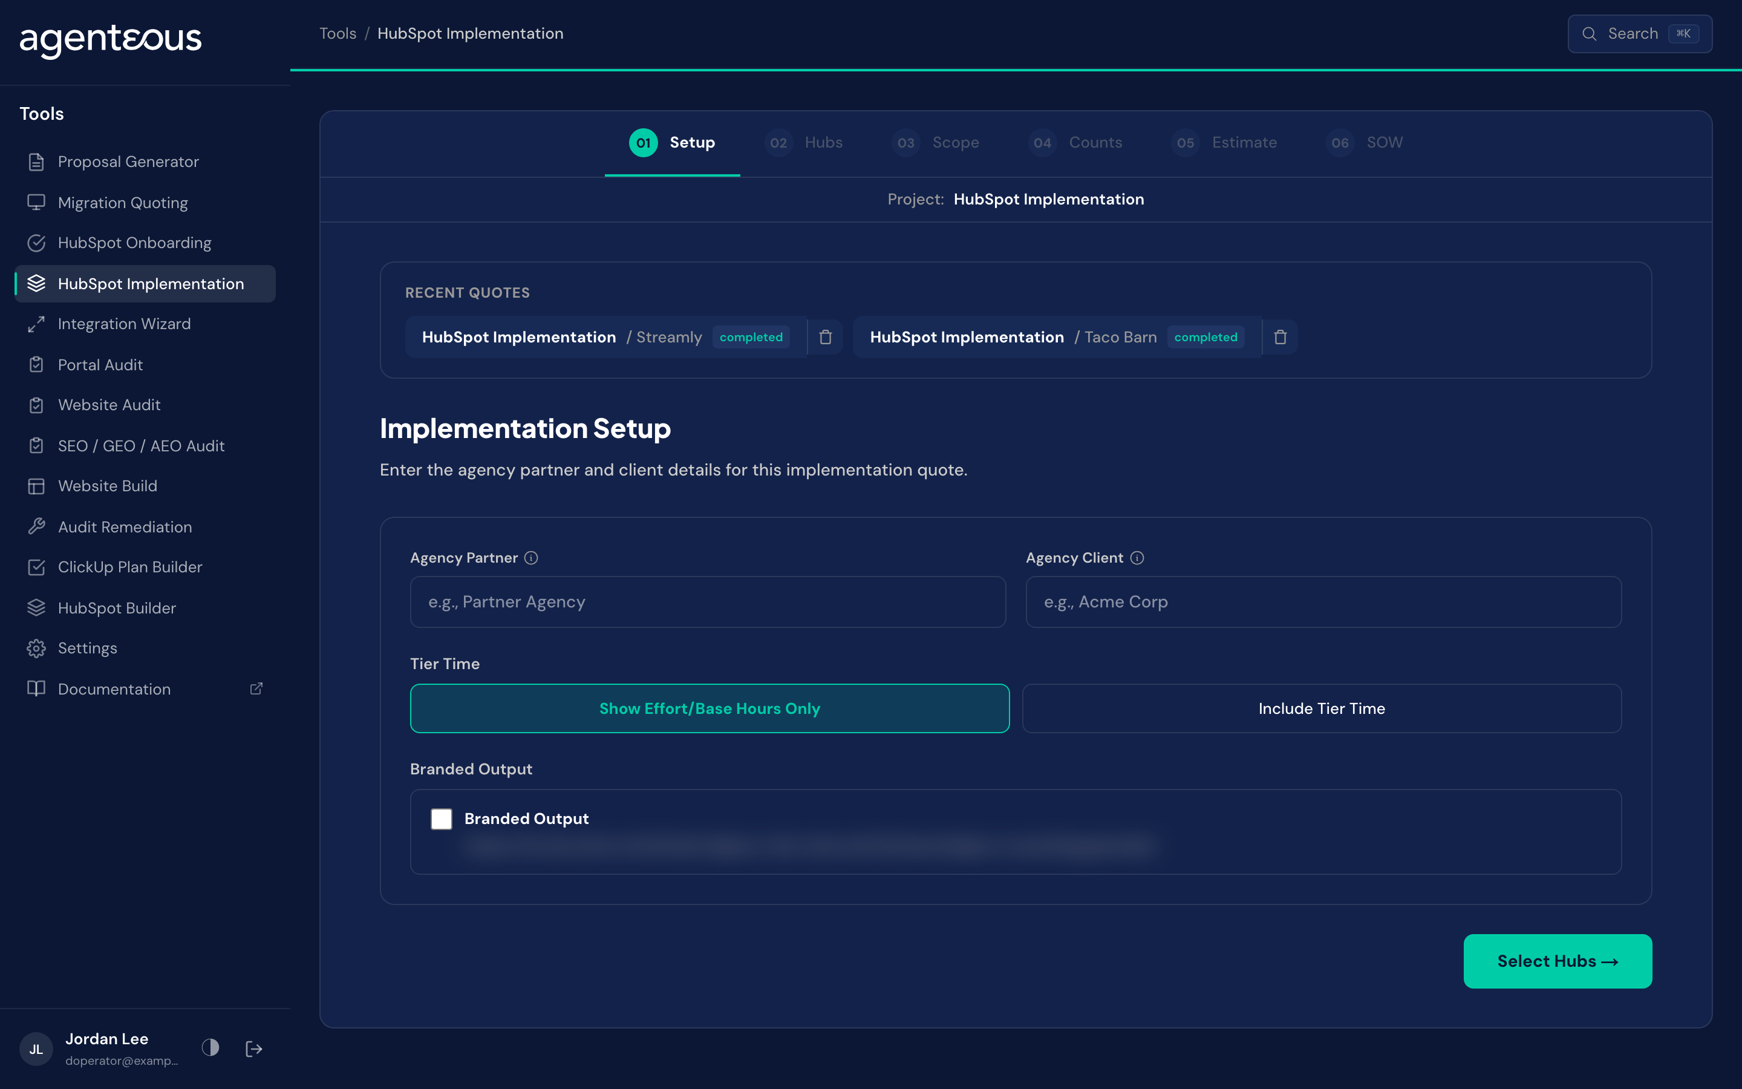Open the Streamly recent quote
The image size is (1742, 1089).
[x=605, y=337]
